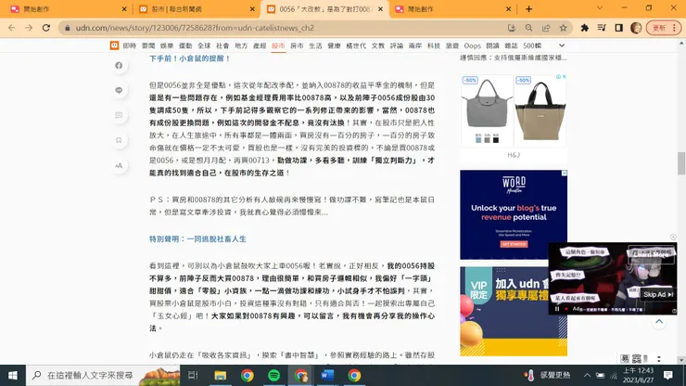This screenshot has width=686, height=386.
Task: Open Microsoft Word from the taskbar
Action: (x=327, y=376)
